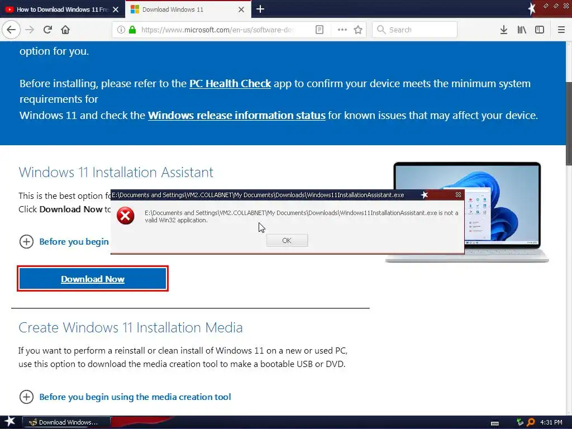Click the vertical page scrollbar thumb
The height and width of the screenshot is (429, 572).
point(569,123)
